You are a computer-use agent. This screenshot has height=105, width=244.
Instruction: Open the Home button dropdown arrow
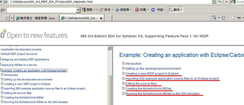click(219, 18)
